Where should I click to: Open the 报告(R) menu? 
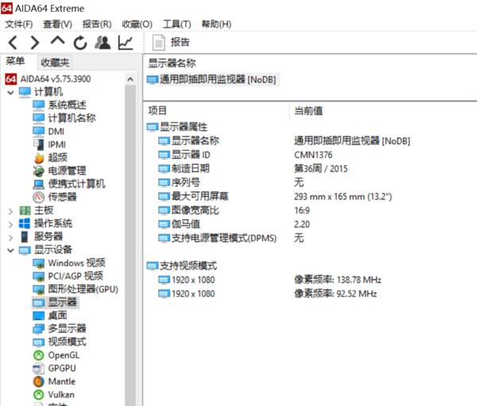coord(97,24)
